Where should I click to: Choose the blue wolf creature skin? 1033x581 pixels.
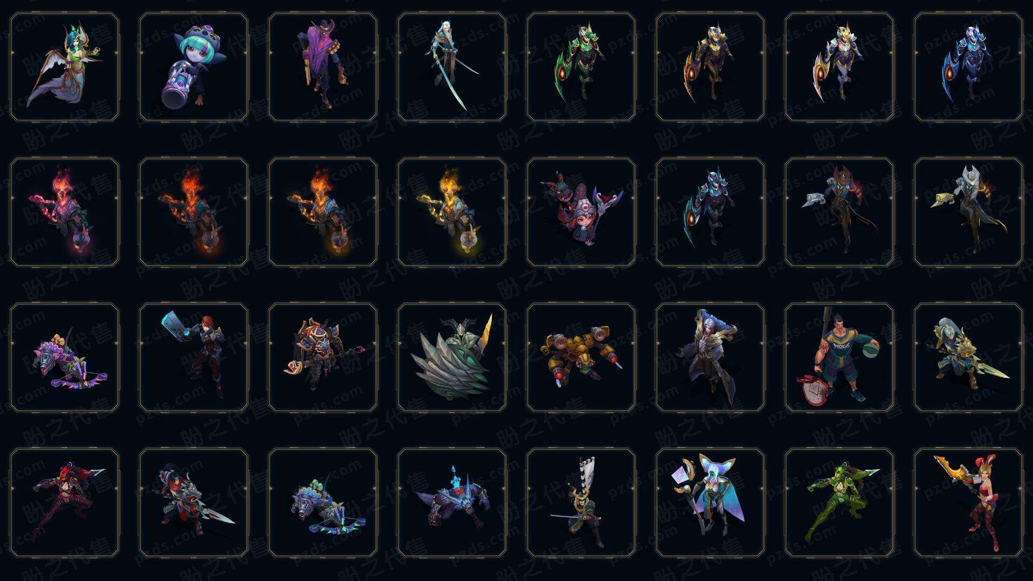452,503
